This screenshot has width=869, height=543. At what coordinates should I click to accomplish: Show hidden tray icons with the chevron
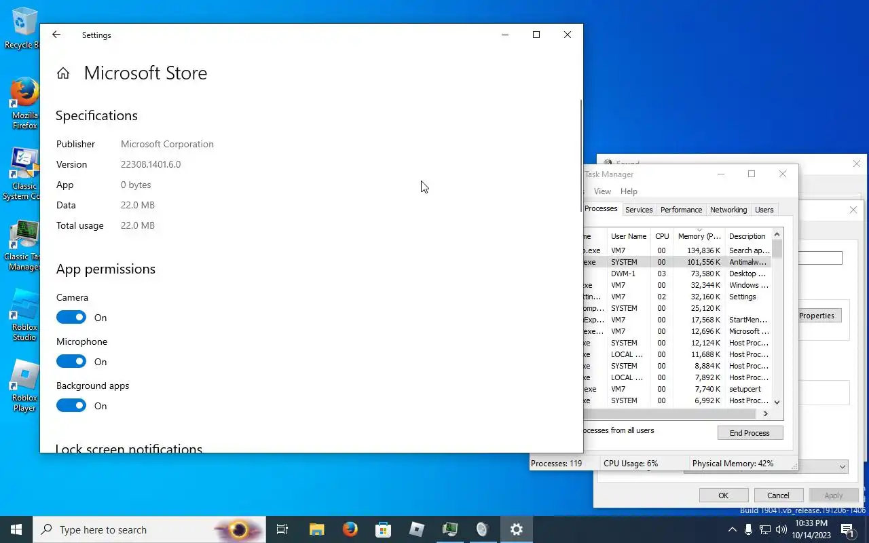pyautogui.click(x=732, y=529)
